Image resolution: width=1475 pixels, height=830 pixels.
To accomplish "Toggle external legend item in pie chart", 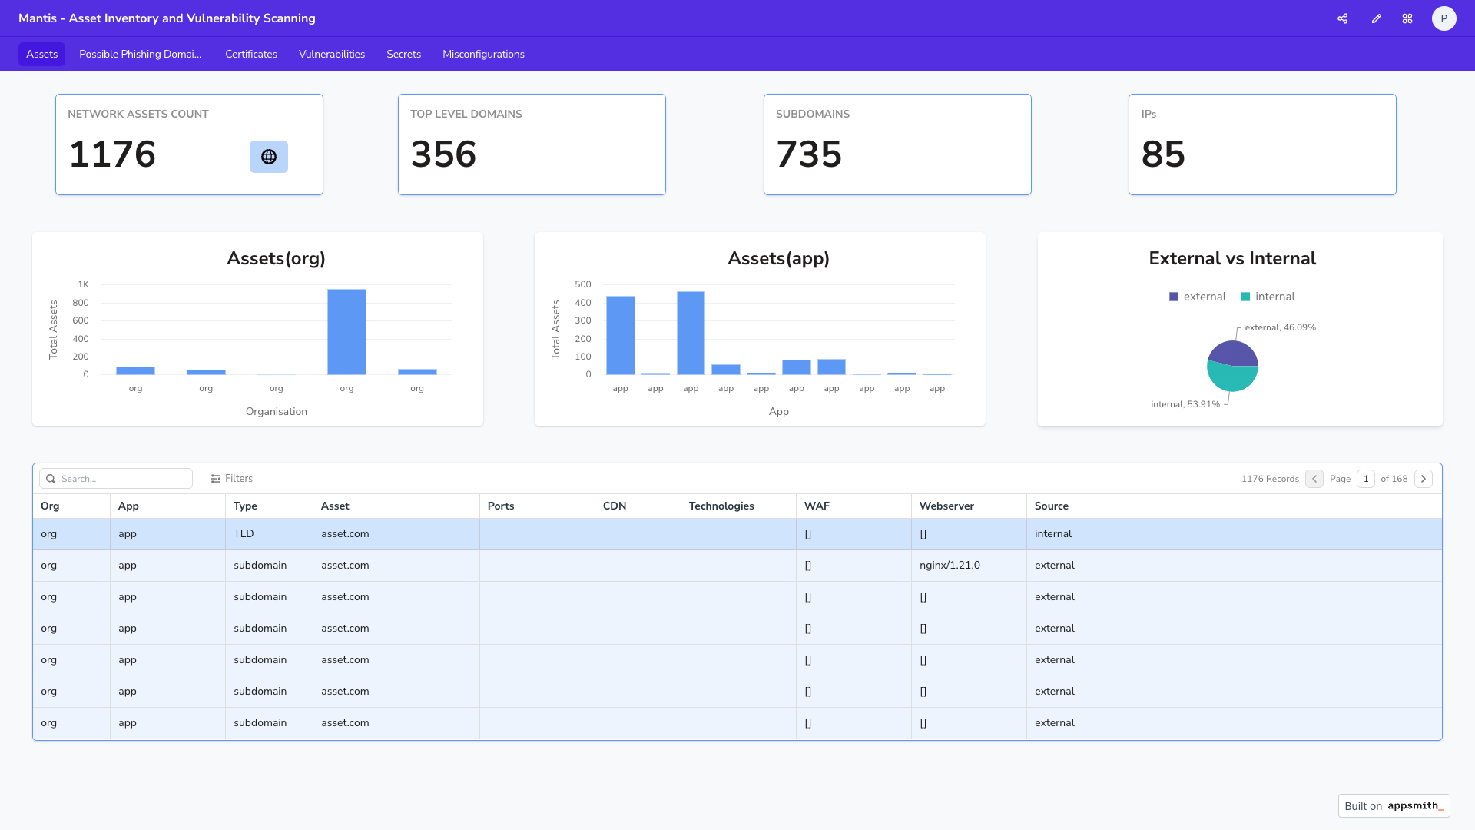I will pos(1197,297).
